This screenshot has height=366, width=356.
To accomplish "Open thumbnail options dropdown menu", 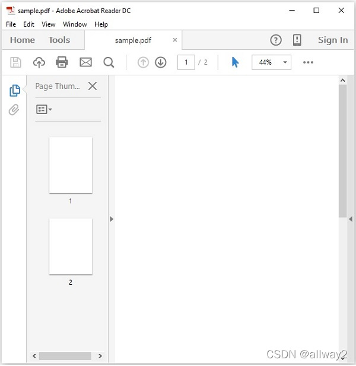I will tap(44, 109).
